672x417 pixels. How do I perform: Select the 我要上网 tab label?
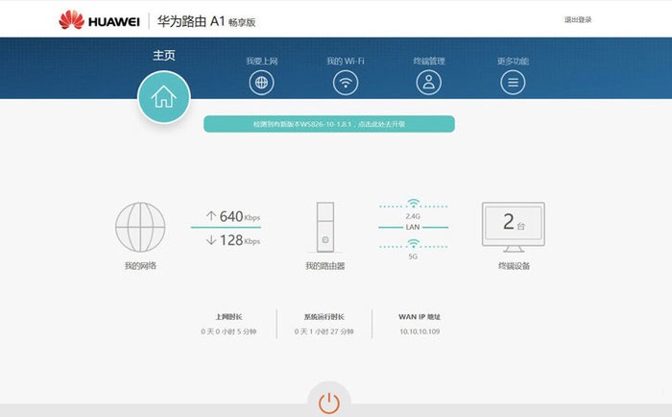261,61
